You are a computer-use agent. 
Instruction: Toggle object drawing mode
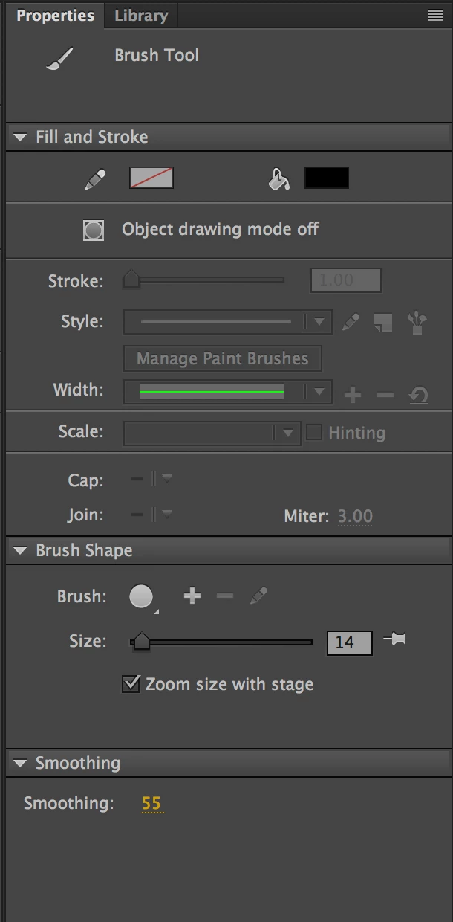click(x=94, y=230)
